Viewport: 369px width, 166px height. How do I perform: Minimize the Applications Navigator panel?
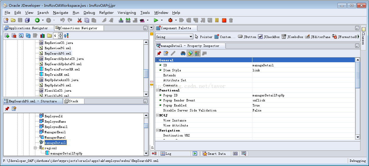(x=145, y=28)
